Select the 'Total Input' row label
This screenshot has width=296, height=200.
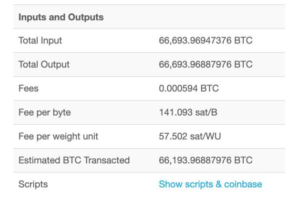(40, 41)
